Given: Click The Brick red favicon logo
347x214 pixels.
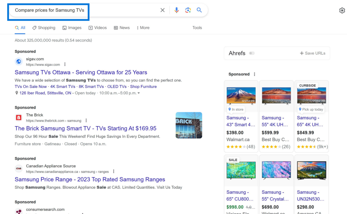Looking at the screenshot, I should coord(19,117).
